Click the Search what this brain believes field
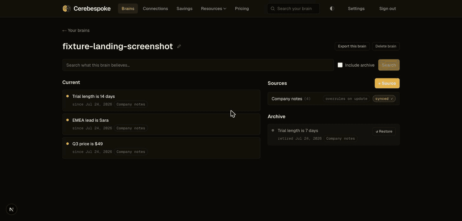This screenshot has width=462, height=221. (198, 65)
